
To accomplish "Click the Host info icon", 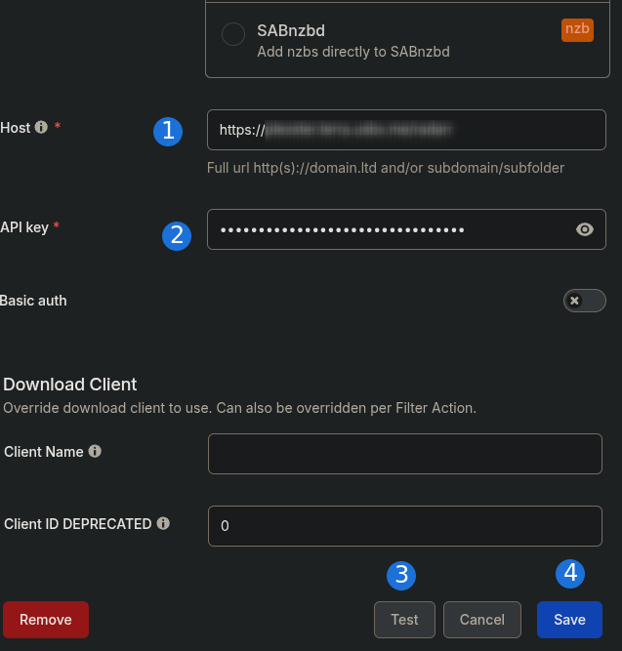I will [41, 127].
